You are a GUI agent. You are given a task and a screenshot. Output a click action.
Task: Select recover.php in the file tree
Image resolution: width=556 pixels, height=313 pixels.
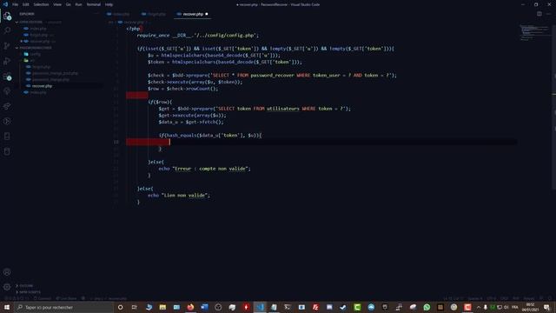[42, 86]
